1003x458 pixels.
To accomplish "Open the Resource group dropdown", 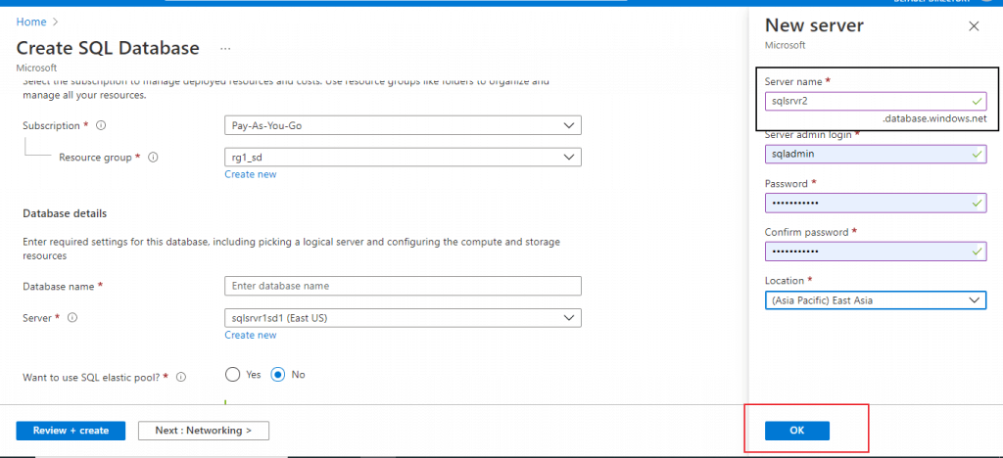I will coord(403,157).
